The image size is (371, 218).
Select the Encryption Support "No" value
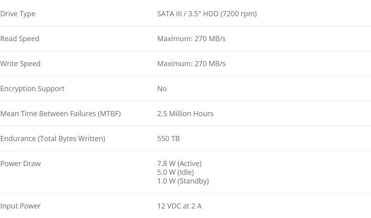coord(162,88)
